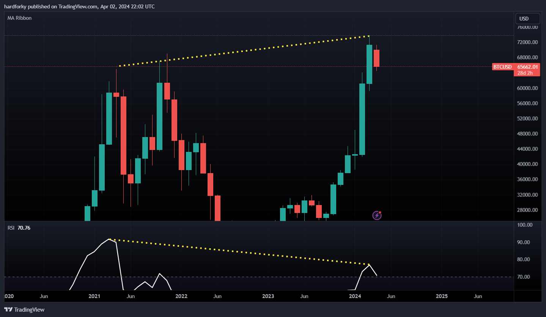Click the BTCUSD symbol price tag
The image size is (546, 317).
click(502, 67)
